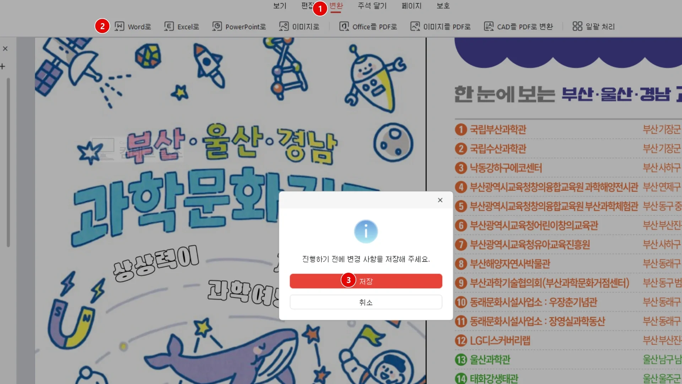The width and height of the screenshot is (682, 384).
Task: Click the blue info icon in dialog
Action: pos(366,231)
